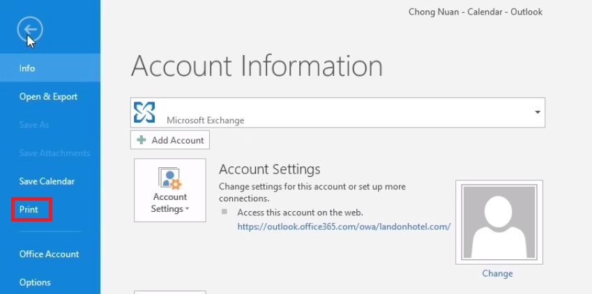Choose Save Calendar in sidebar
This screenshot has height=294, width=592.
pos(47,181)
